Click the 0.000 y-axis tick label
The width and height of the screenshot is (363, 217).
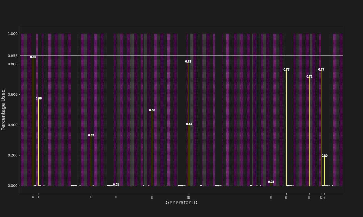click(13, 186)
